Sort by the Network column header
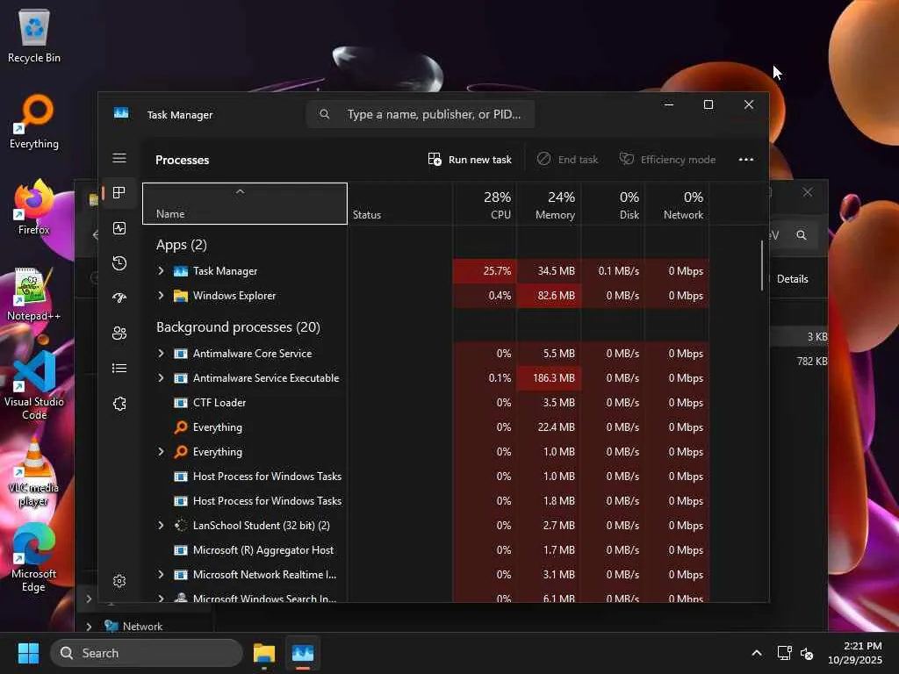This screenshot has width=899, height=674. click(x=677, y=204)
